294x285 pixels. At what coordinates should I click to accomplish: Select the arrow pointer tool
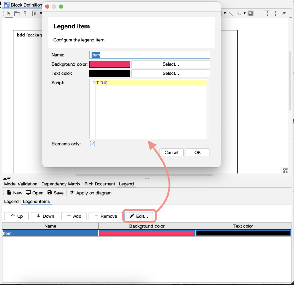tap(9, 13)
